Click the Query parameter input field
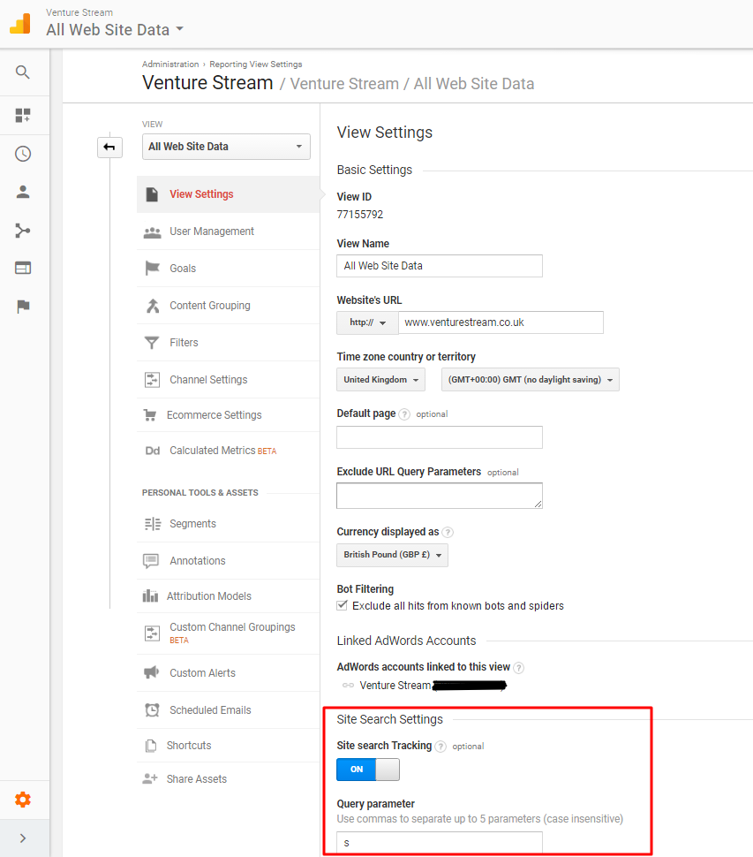Image resolution: width=753 pixels, height=857 pixels. click(x=440, y=843)
